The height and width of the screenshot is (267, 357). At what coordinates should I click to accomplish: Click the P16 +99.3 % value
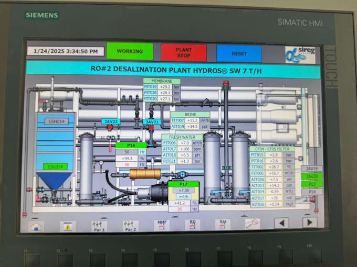point(127,158)
